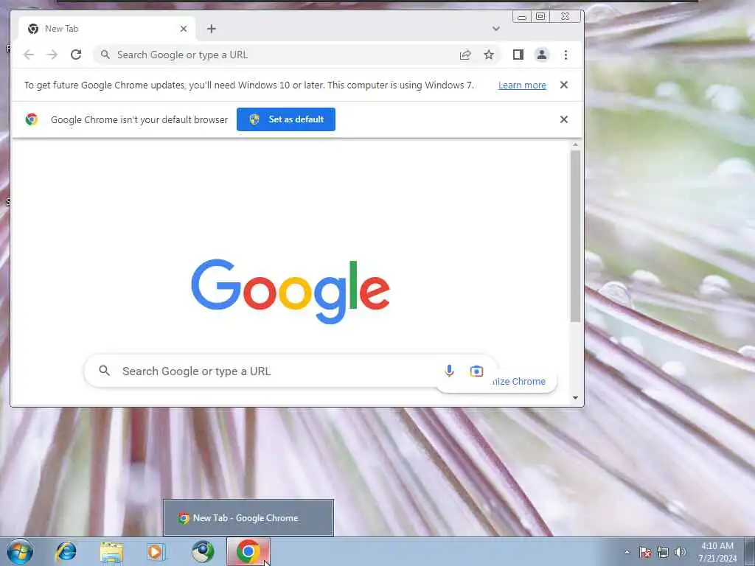Click the scrollbar down arrow
This screenshot has width=755, height=566.
point(575,398)
